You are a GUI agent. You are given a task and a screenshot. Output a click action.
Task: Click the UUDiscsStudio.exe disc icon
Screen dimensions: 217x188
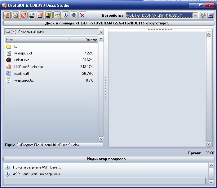[x=9, y=67]
